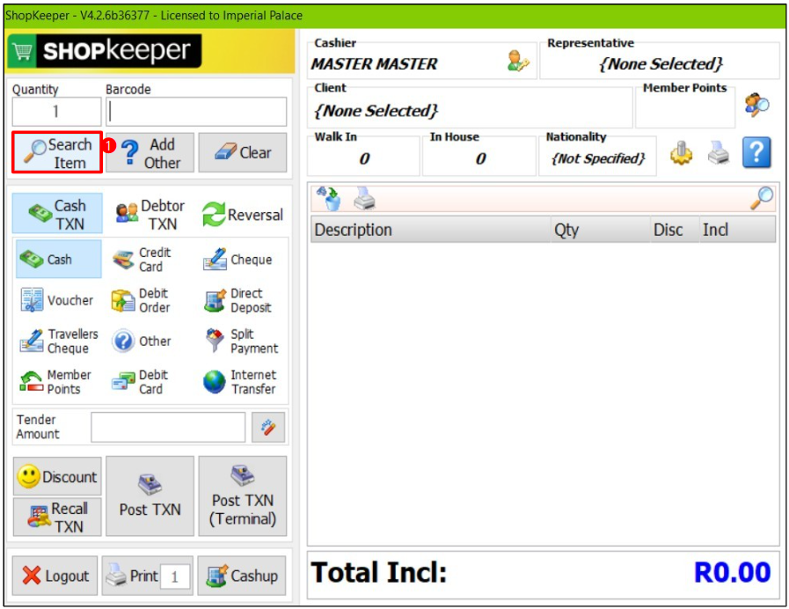The width and height of the screenshot is (789, 609).
Task: Click the Barcode input field
Action: tap(196, 111)
